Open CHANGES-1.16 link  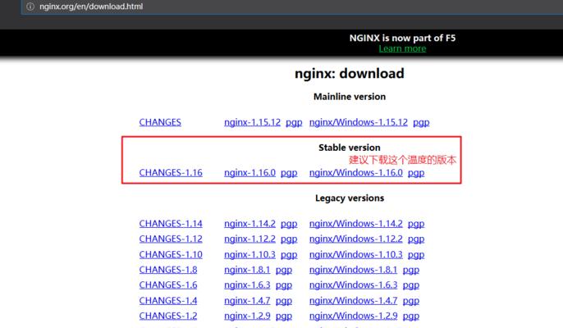[x=171, y=173]
